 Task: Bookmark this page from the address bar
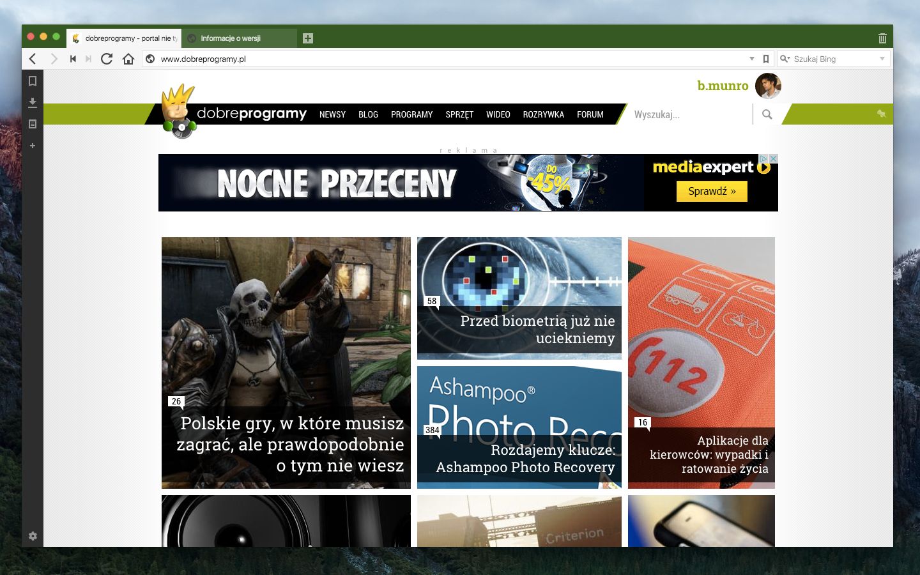766,59
